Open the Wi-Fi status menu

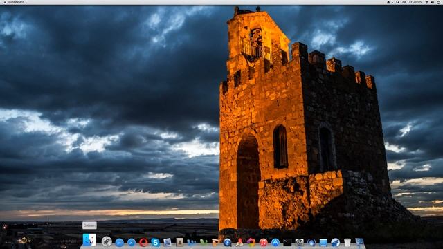(427, 2)
